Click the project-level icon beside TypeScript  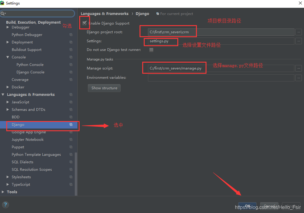71,184
